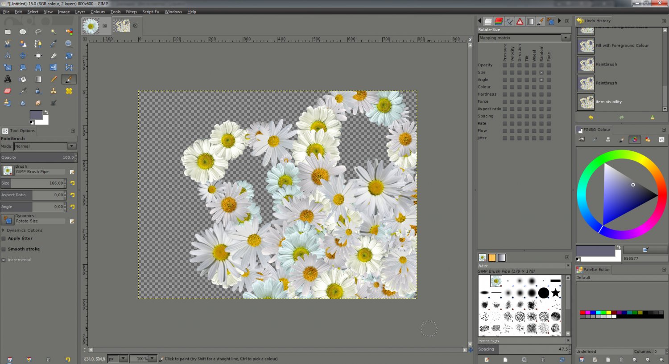This screenshot has height=364, width=669.
Task: Select the Blend gradient tool
Action: (x=38, y=79)
